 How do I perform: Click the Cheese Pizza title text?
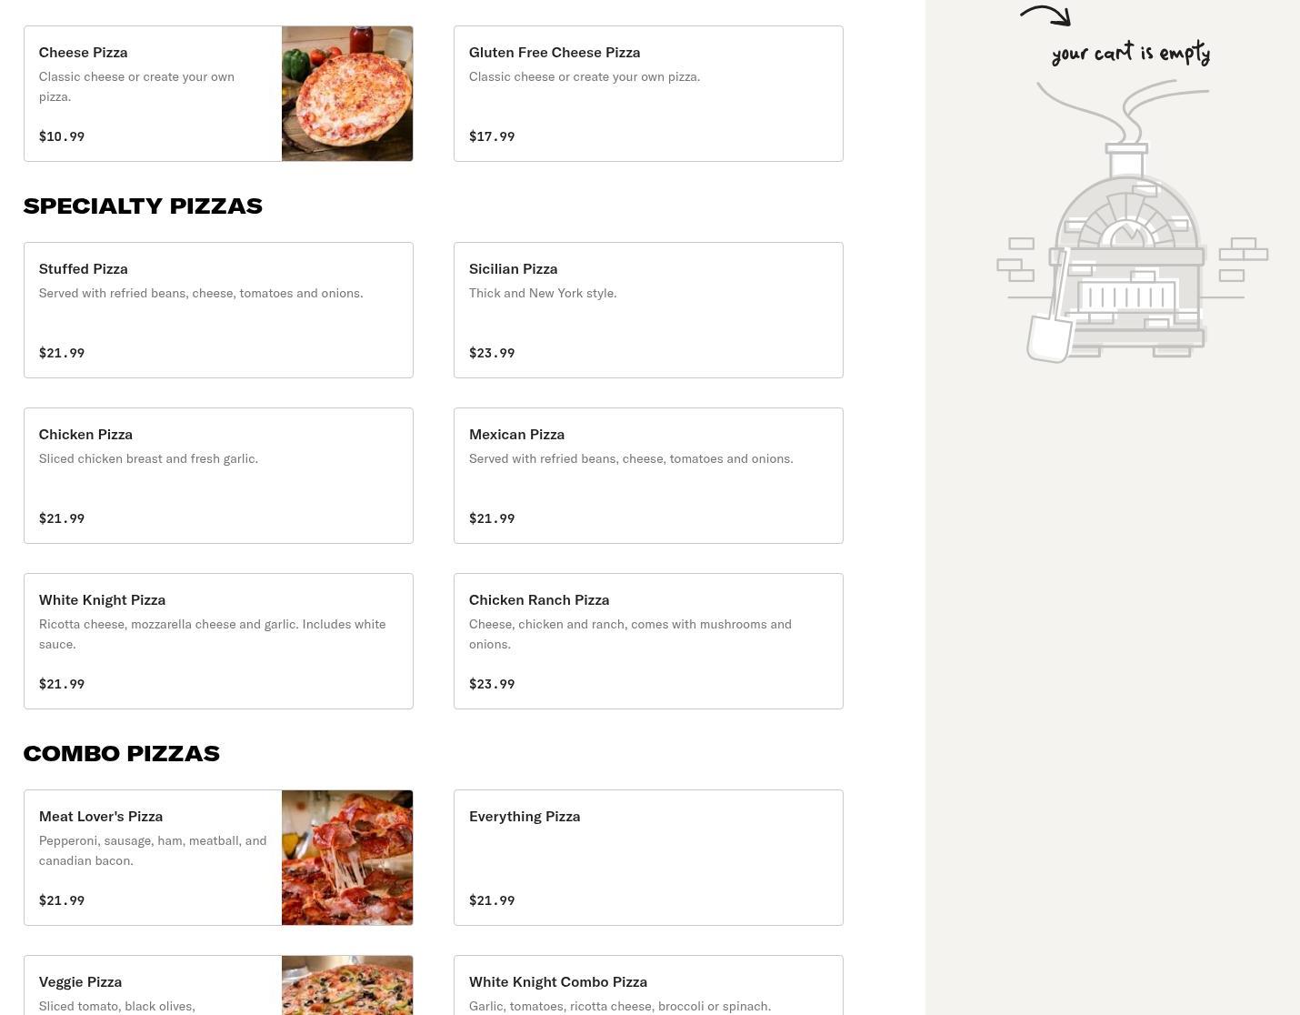pos(83,53)
